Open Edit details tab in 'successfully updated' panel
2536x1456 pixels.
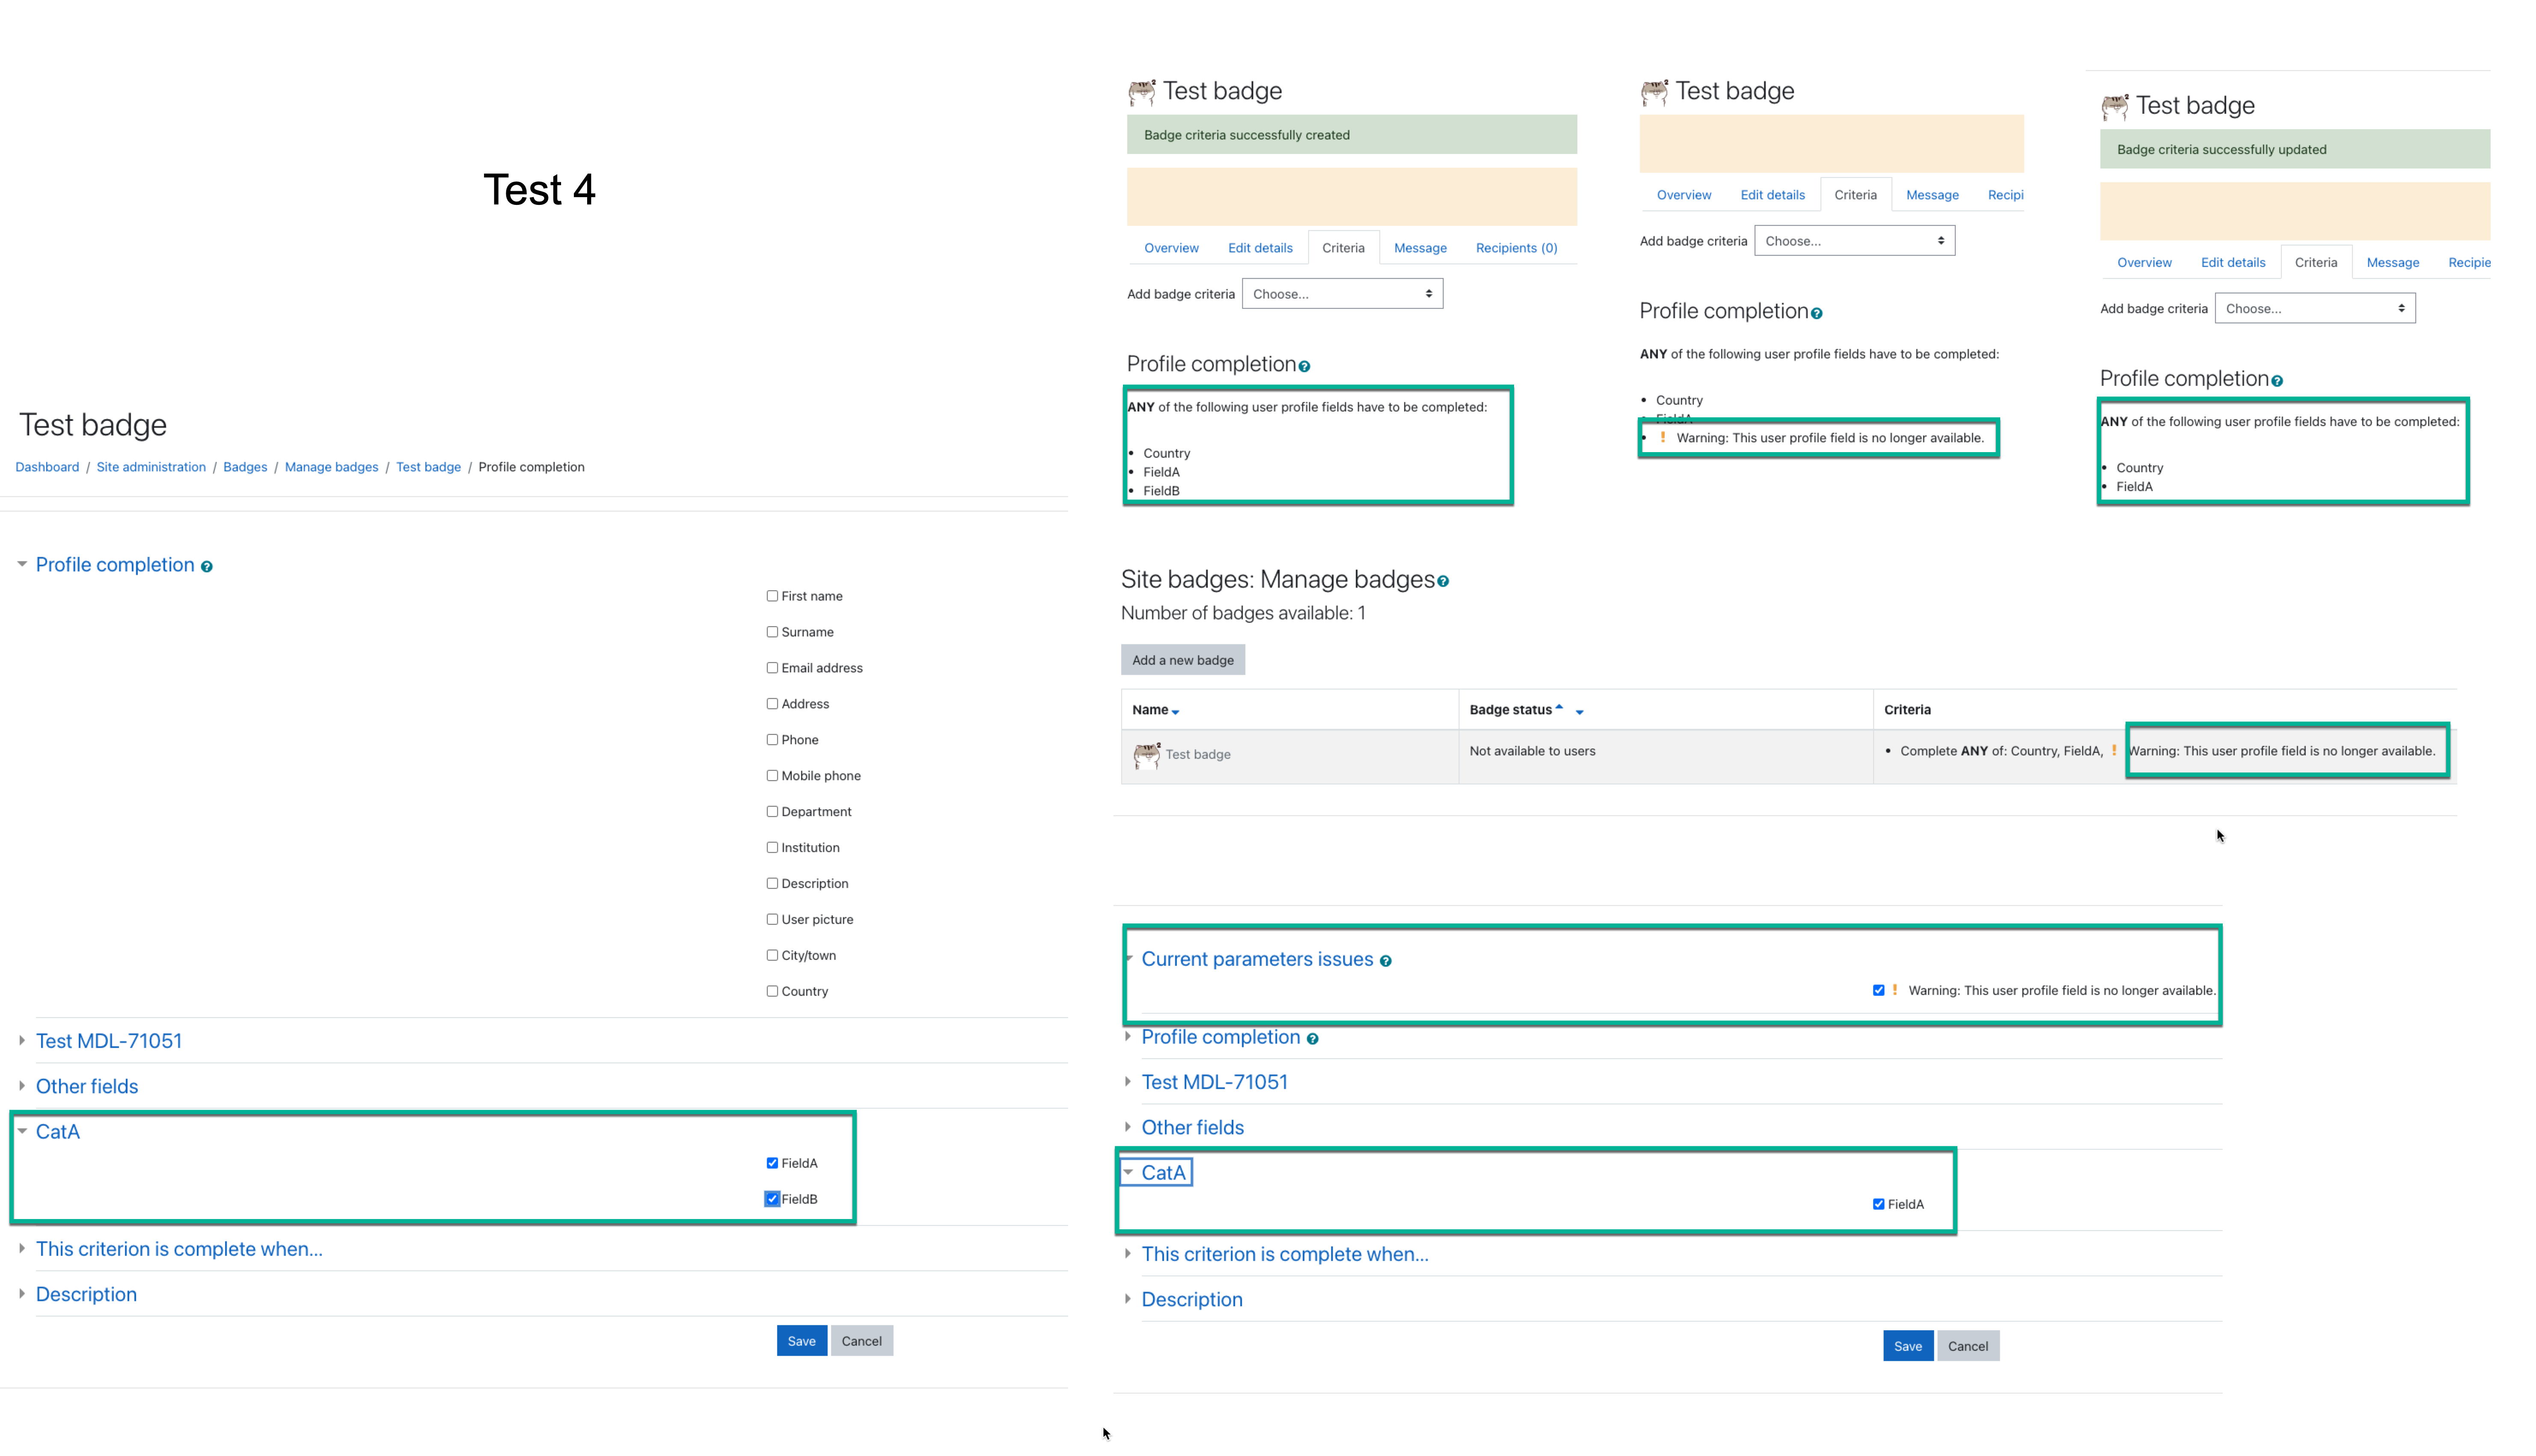[x=2233, y=262]
